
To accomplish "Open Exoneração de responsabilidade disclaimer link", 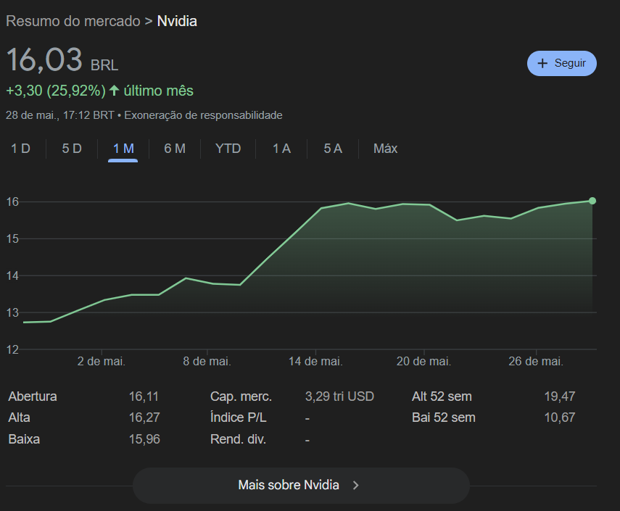I will pyautogui.click(x=203, y=115).
